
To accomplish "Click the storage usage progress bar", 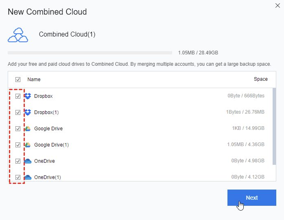I will [x=90, y=53].
